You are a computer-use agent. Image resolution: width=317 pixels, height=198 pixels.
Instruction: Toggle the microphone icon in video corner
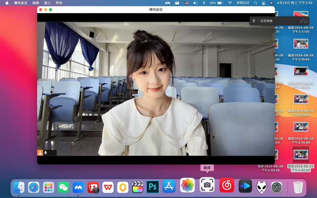tap(46, 153)
